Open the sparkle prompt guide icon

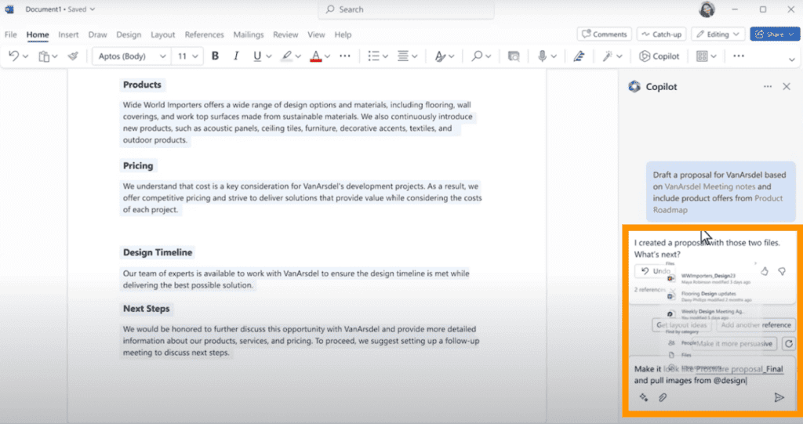click(644, 397)
